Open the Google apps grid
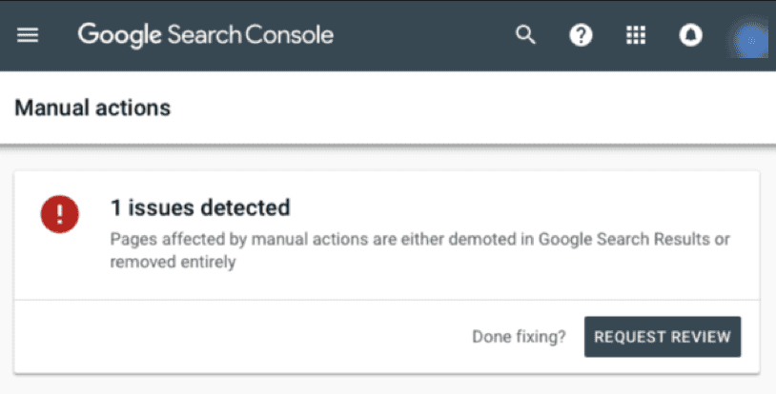 click(x=636, y=35)
